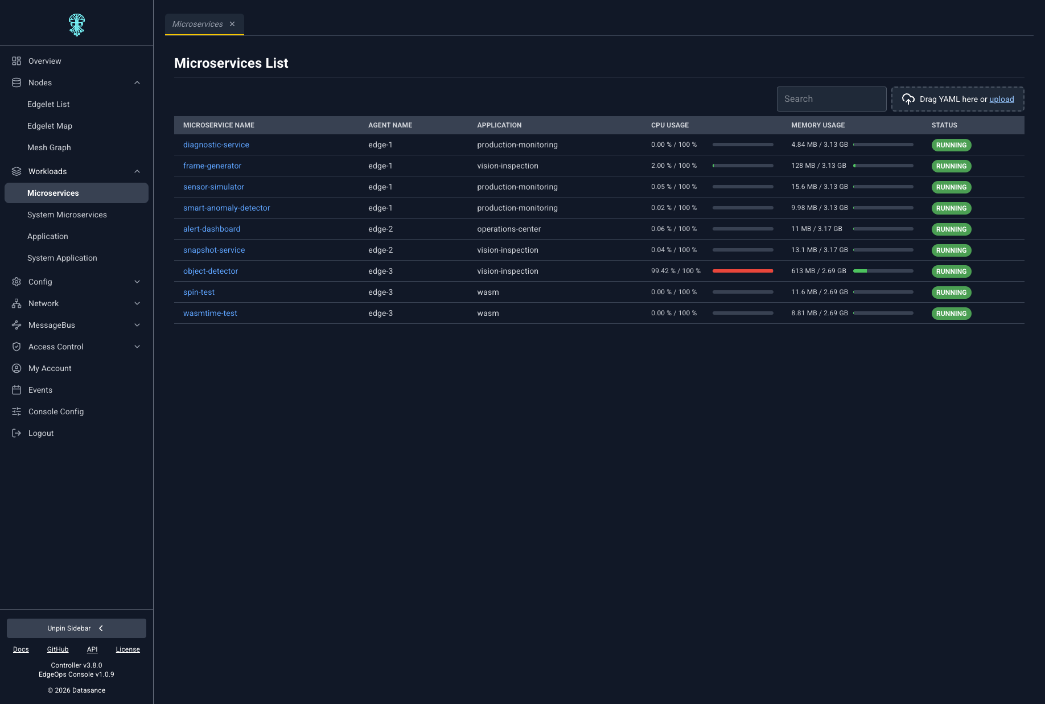Click the Console Config sliders icon
Image resolution: width=1045 pixels, height=704 pixels.
pos(17,411)
